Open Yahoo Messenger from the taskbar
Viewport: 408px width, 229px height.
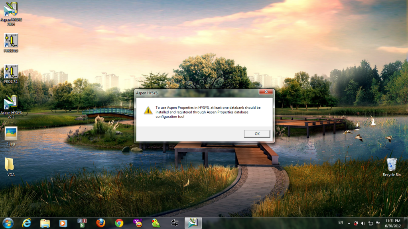138,223
